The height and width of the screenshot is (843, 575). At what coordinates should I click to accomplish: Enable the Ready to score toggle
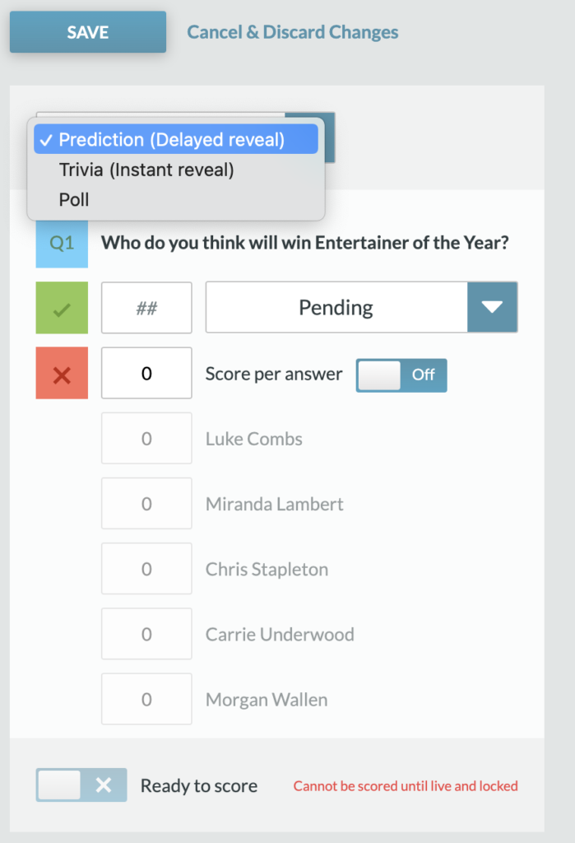[x=81, y=785]
